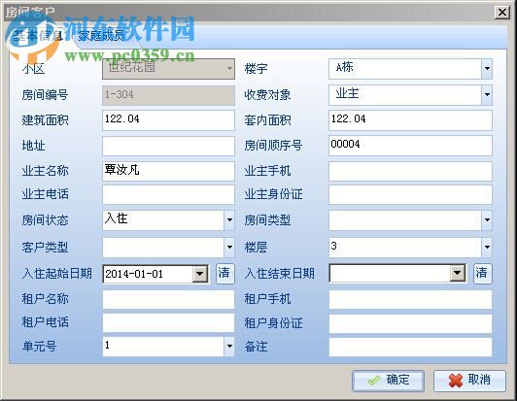The image size is (517, 401).
Task: Click the 业主身份证 input field
Action: point(410,194)
